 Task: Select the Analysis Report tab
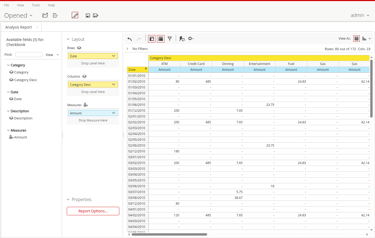coord(18,27)
